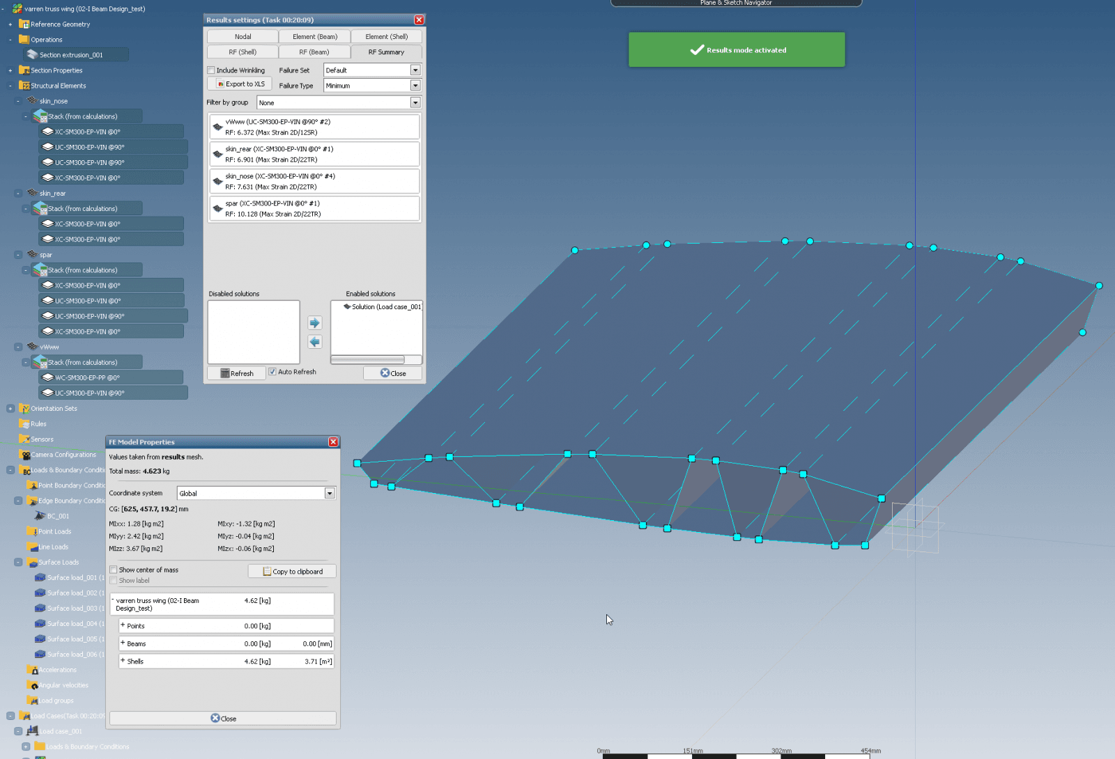Move solution to enabled with right arrow
Screen dimensions: 1115x759
point(315,323)
